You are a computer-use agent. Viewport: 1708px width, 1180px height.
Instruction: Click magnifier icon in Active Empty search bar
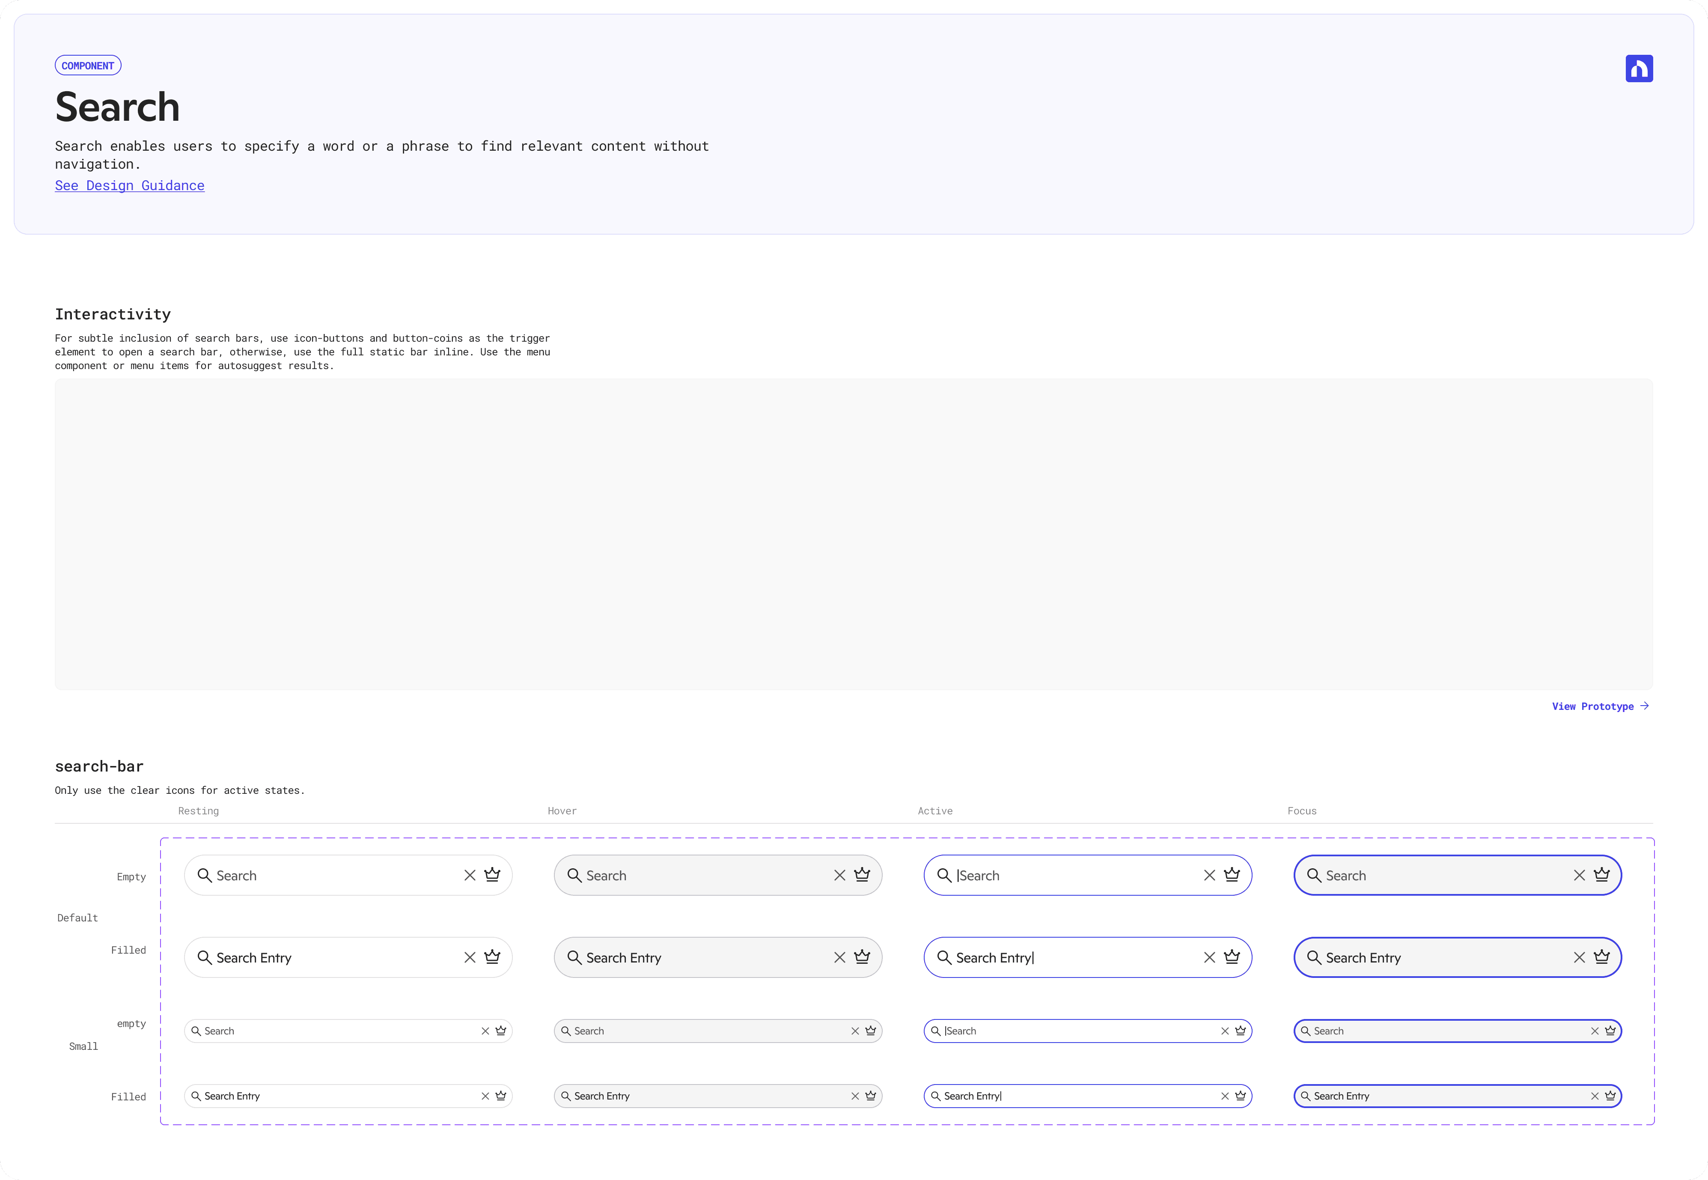944,876
